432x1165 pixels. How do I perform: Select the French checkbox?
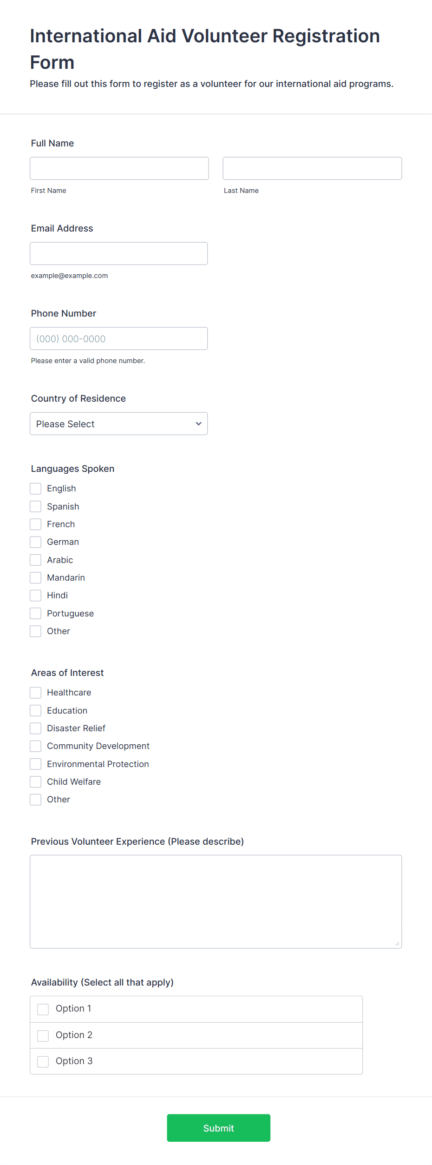(x=36, y=524)
